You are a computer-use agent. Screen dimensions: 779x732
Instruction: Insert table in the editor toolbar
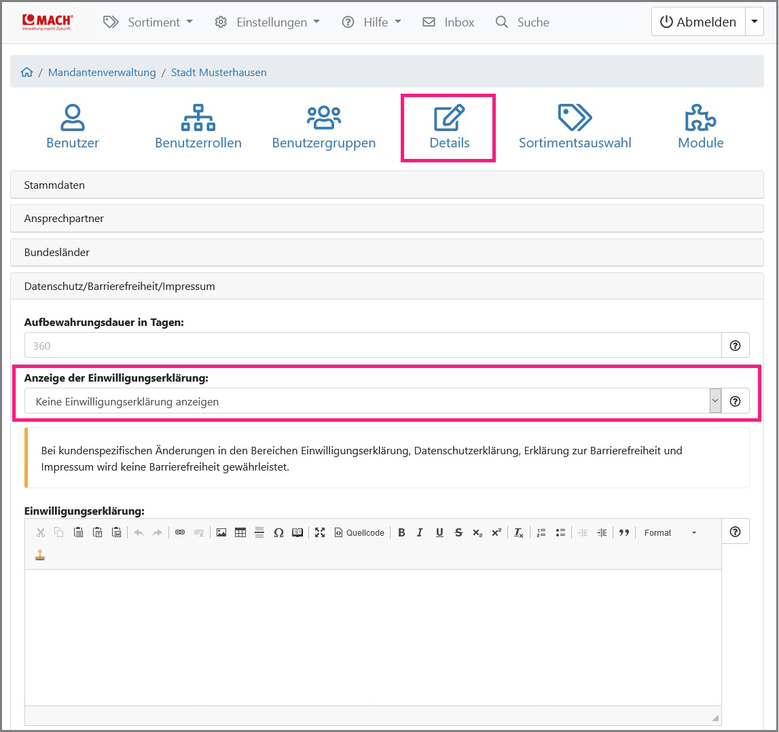tap(240, 533)
